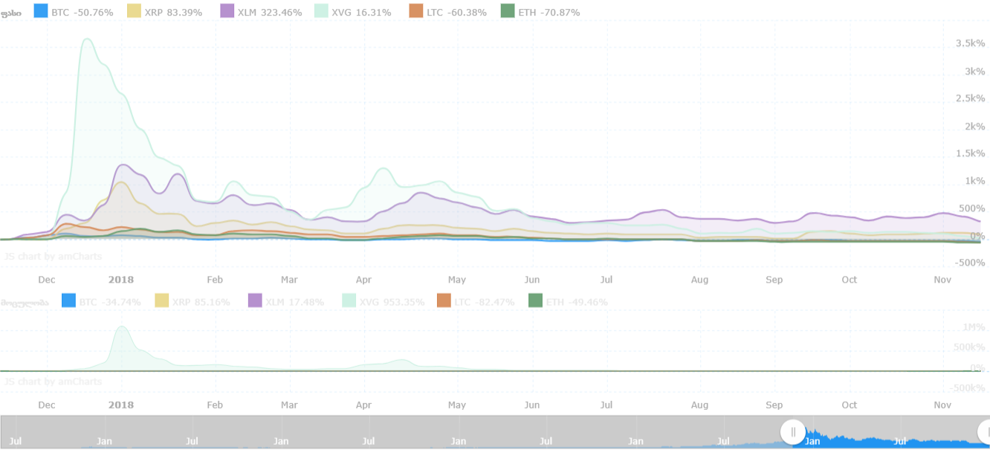The image size is (990, 453).
Task: Click the purple XLM 17.48% volume marker
Action: point(256,301)
